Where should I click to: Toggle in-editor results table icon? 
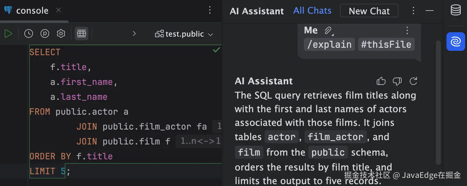click(x=82, y=33)
